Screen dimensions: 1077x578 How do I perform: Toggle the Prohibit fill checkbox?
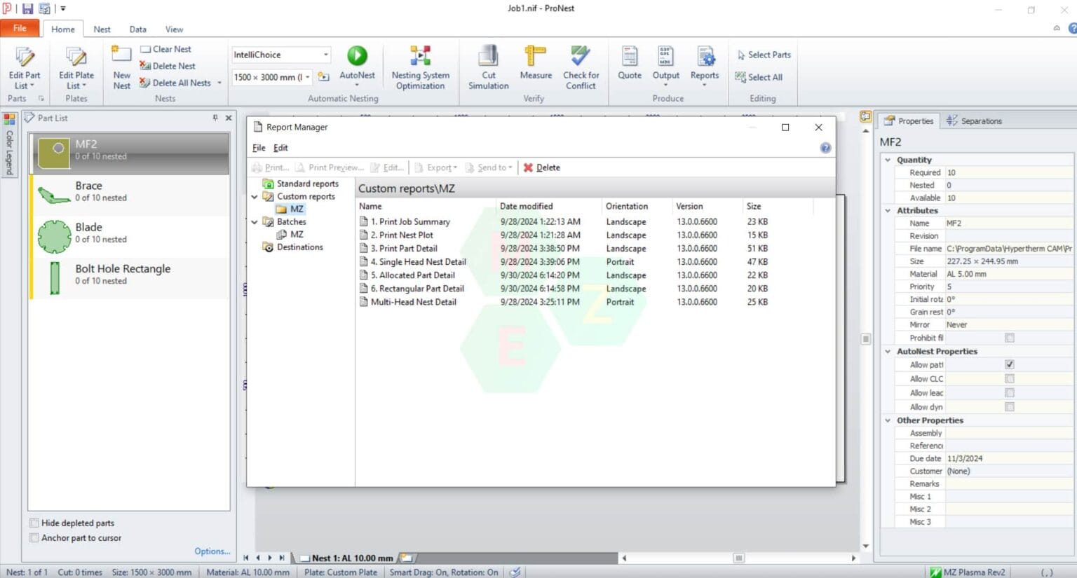[x=1010, y=338]
